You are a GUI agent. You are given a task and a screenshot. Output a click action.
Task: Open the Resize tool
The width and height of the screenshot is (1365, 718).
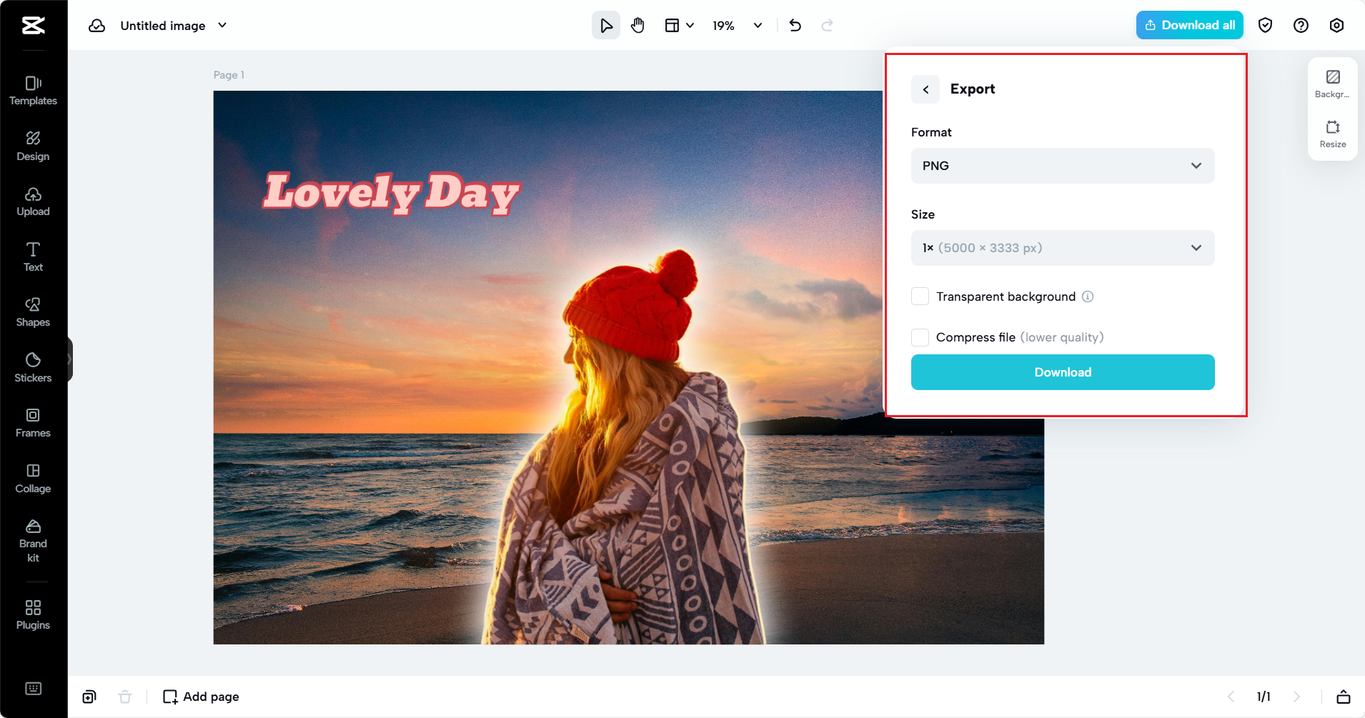[x=1332, y=134]
